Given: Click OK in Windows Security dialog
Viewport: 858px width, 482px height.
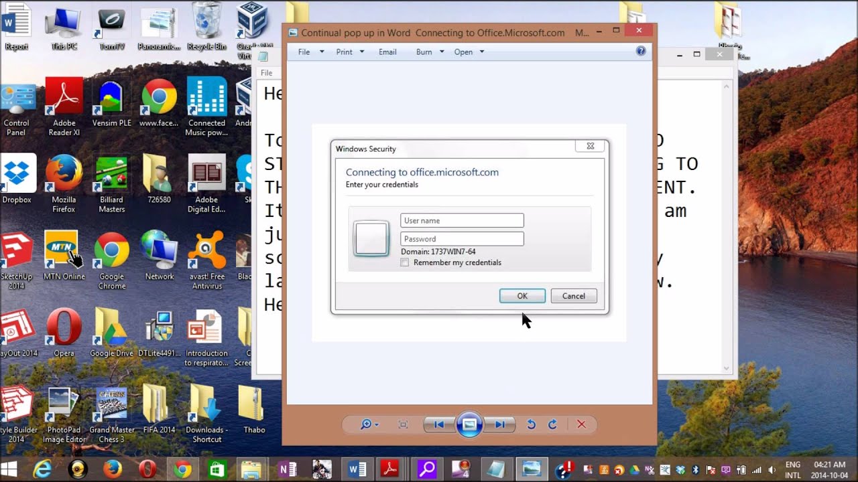Looking at the screenshot, I should click(x=522, y=296).
